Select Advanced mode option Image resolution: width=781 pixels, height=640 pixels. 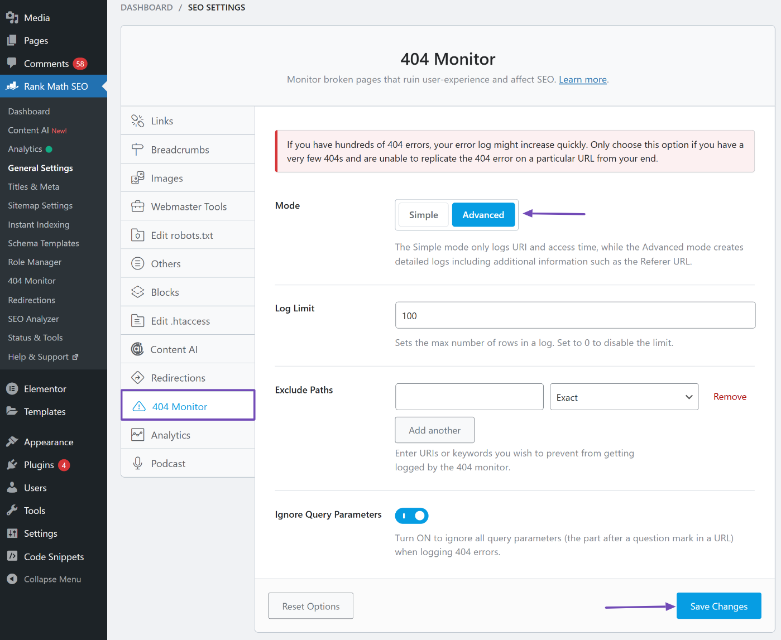(x=483, y=215)
